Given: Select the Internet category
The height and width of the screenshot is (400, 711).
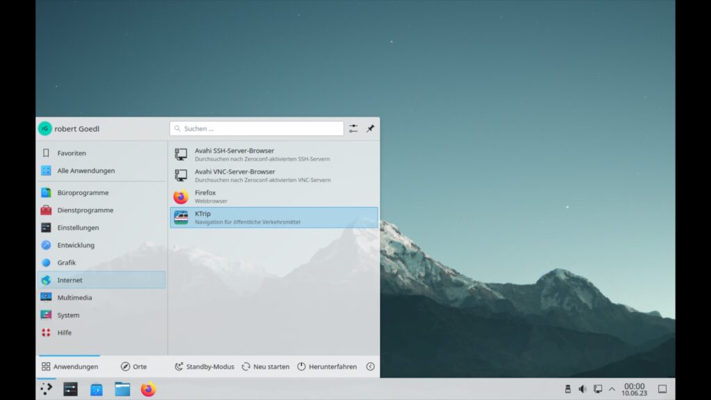Looking at the screenshot, I should (102, 280).
